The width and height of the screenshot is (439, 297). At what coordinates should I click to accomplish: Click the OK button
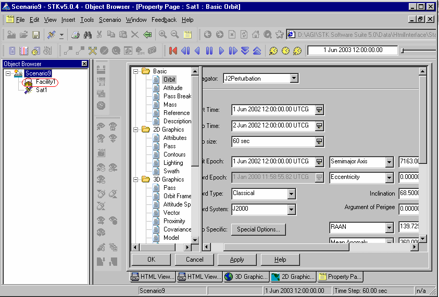tap(151, 260)
